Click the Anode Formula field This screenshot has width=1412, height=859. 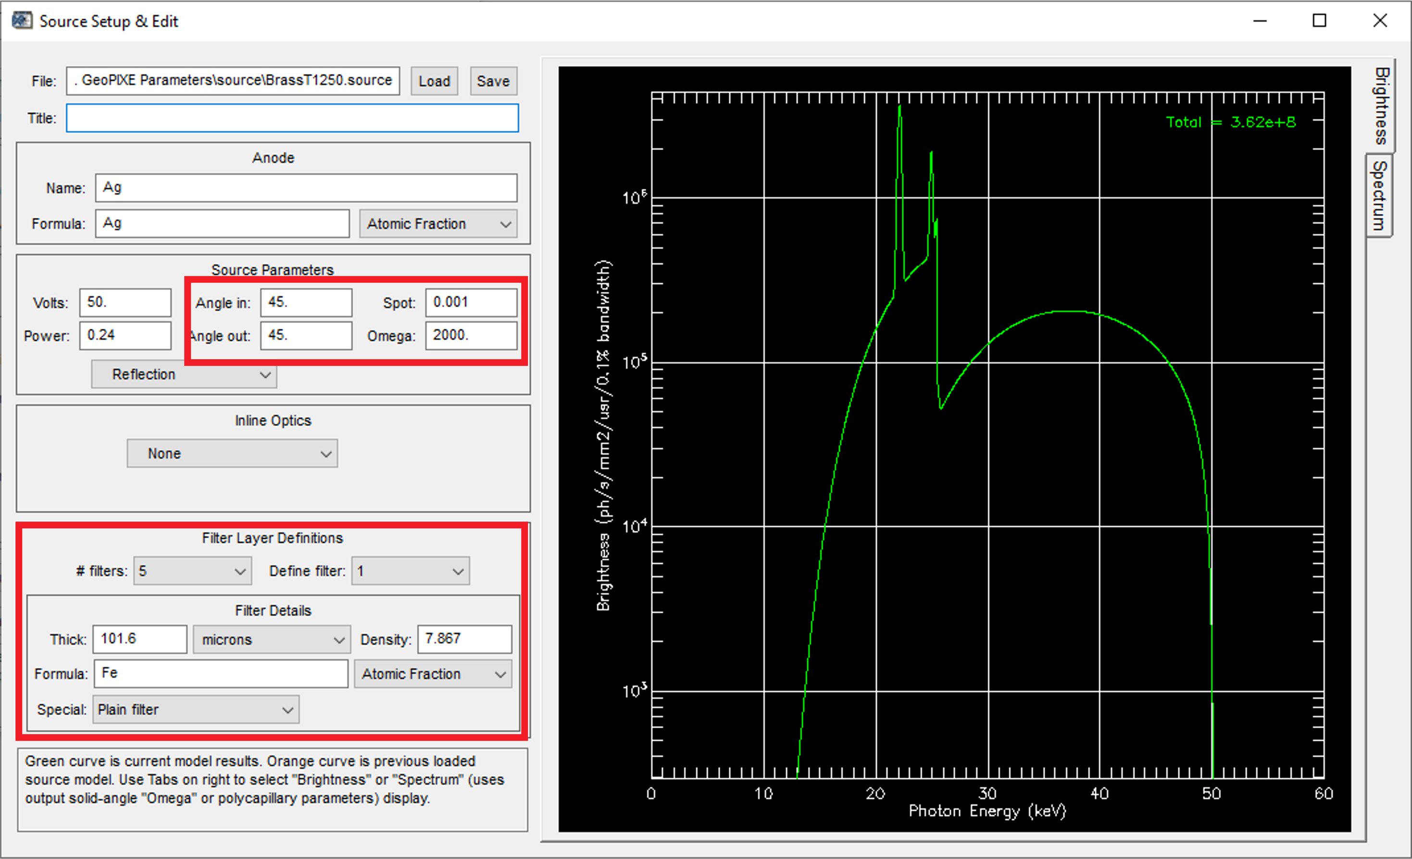[x=222, y=224]
